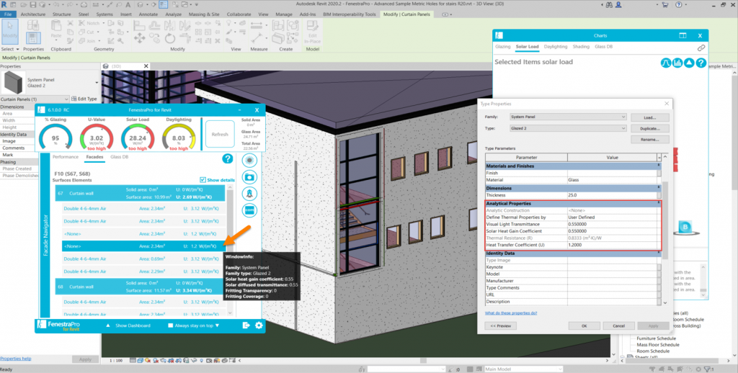738x373 pixels.
Task: Select the bar chart icon in Charts
Action: 677,63
